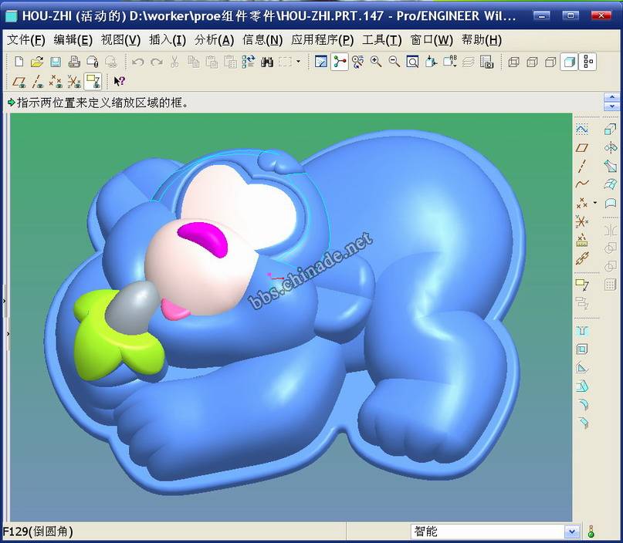The height and width of the screenshot is (543, 623).
Task: Toggle coordinate systems visibility
Action: [x=74, y=81]
